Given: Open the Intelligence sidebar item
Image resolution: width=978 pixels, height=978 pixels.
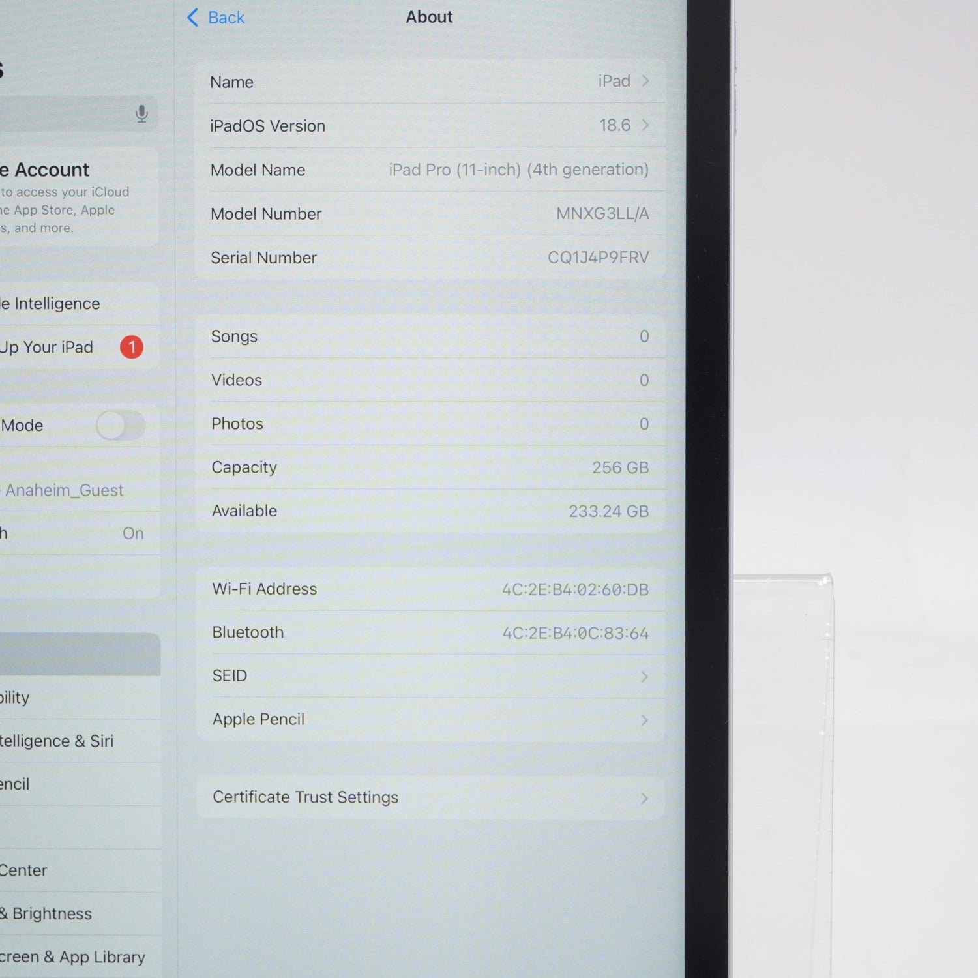Looking at the screenshot, I should click(80, 304).
